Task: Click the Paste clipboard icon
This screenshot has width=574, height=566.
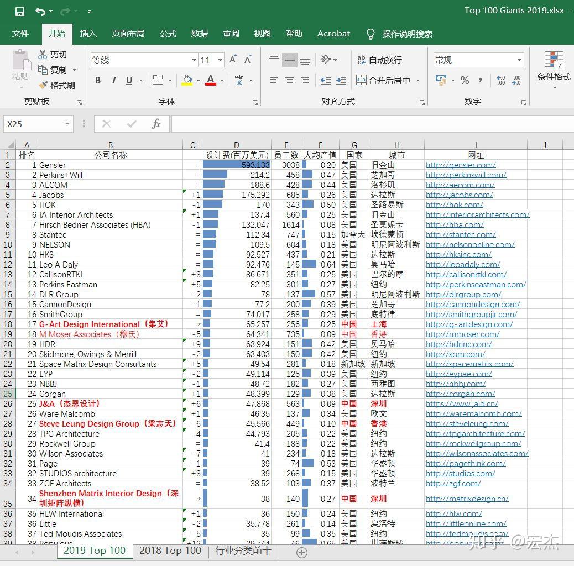Action: tap(20, 60)
